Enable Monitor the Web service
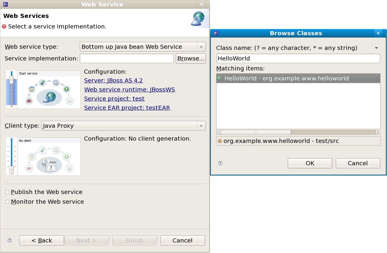The width and height of the screenshot is (387, 253). [7, 201]
